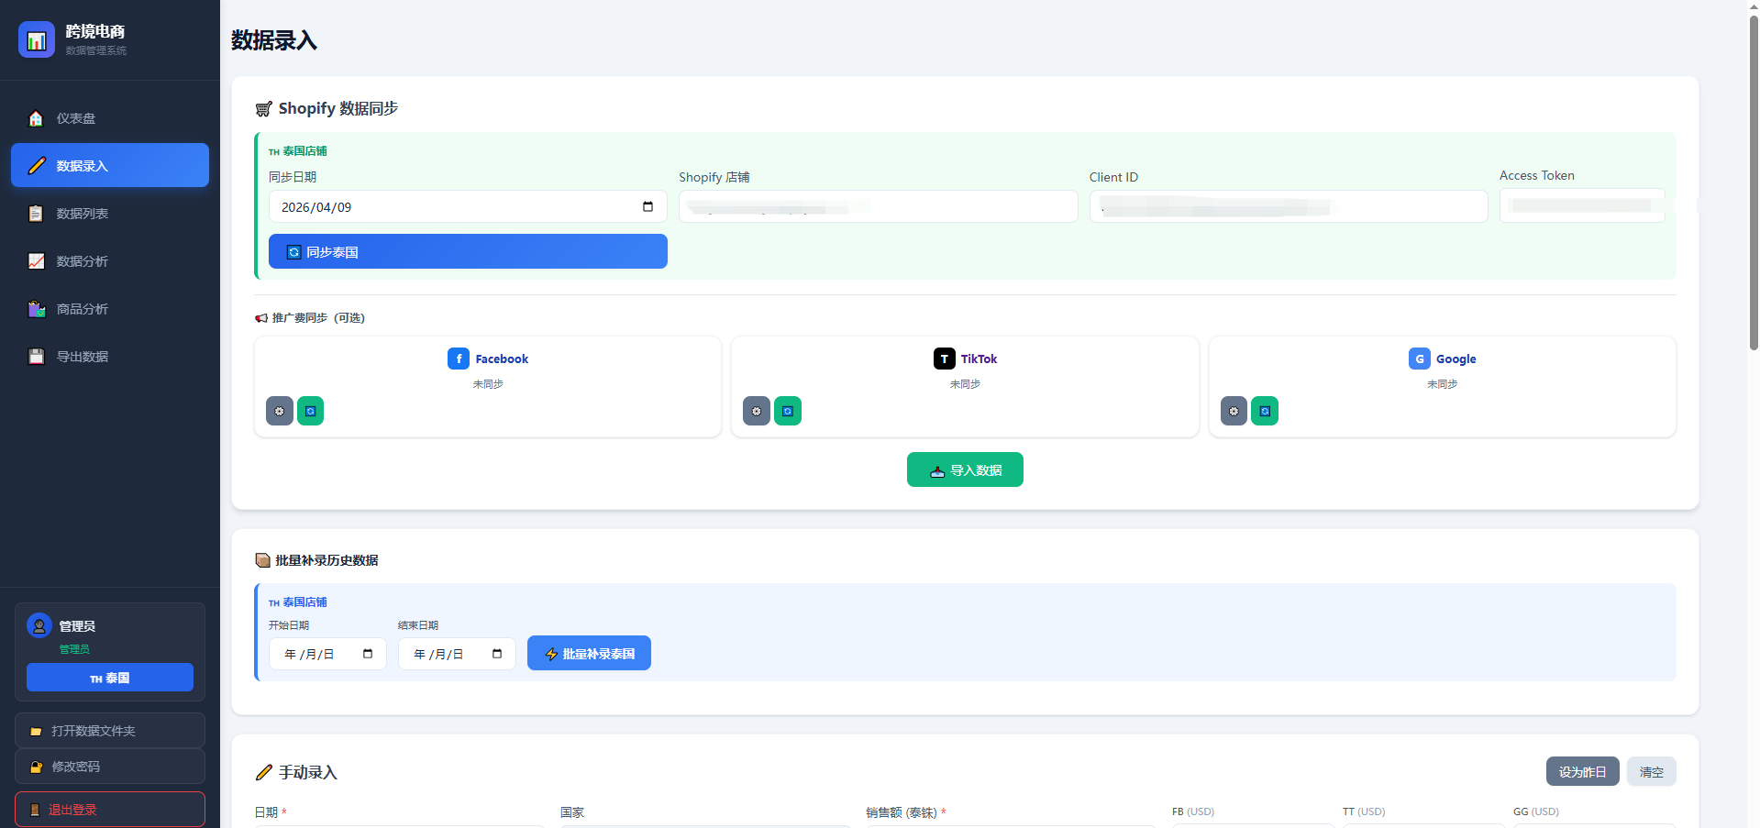Image resolution: width=1760 pixels, height=828 pixels.
Task: Focus the Shopify 店铺 input field
Action: point(878,206)
